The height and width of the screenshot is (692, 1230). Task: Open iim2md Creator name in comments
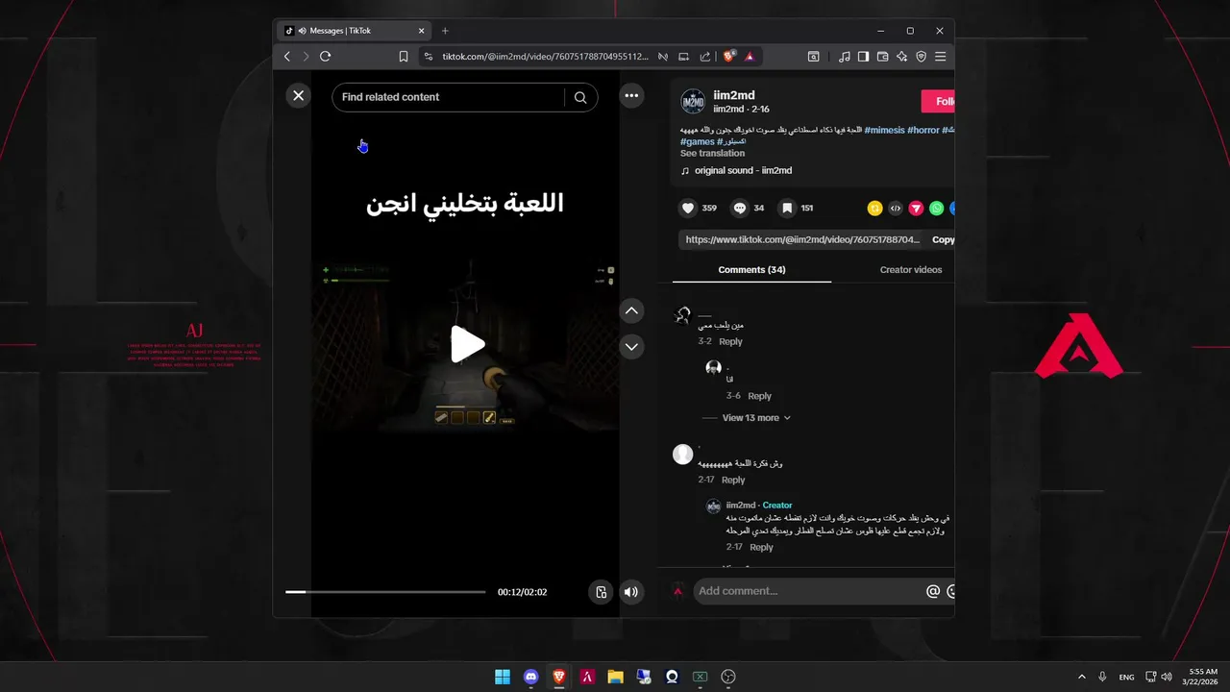[x=740, y=506]
